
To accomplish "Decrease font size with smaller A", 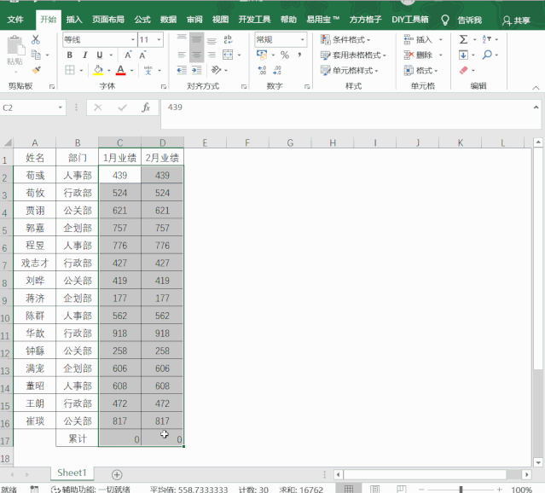I will tap(142, 55).
